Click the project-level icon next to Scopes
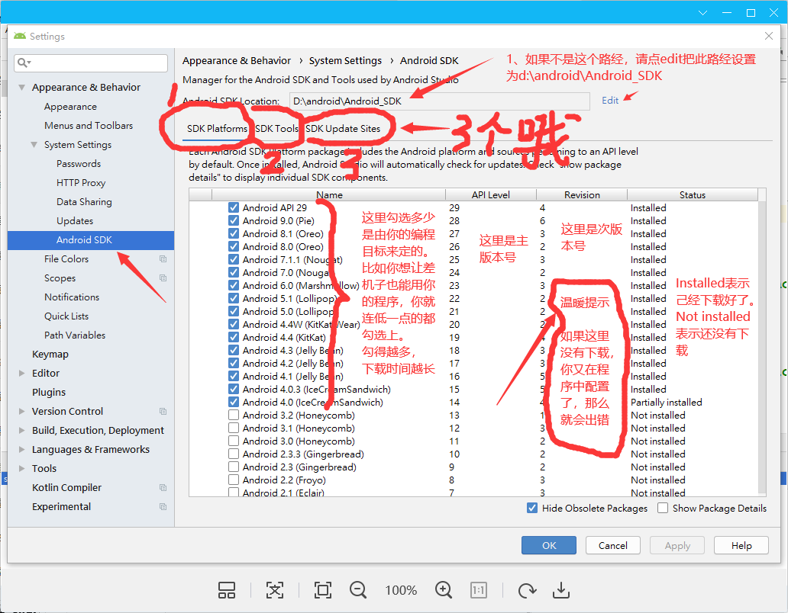The image size is (788, 613). click(163, 278)
